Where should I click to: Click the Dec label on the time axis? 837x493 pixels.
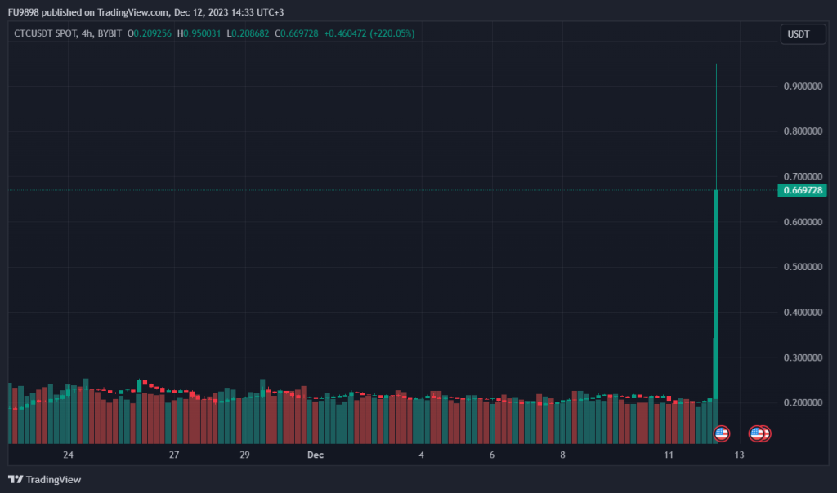pyautogui.click(x=314, y=455)
